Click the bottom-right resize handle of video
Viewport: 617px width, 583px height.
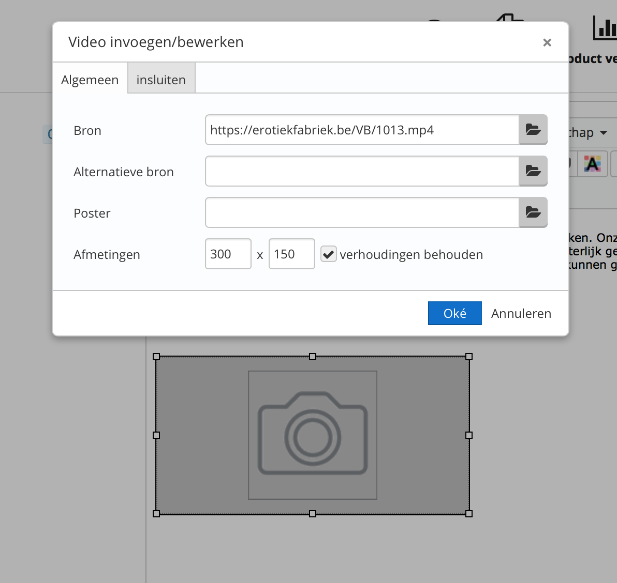point(469,514)
